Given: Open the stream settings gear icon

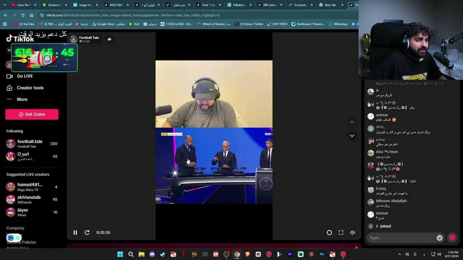Looking at the screenshot, I should point(329,233).
